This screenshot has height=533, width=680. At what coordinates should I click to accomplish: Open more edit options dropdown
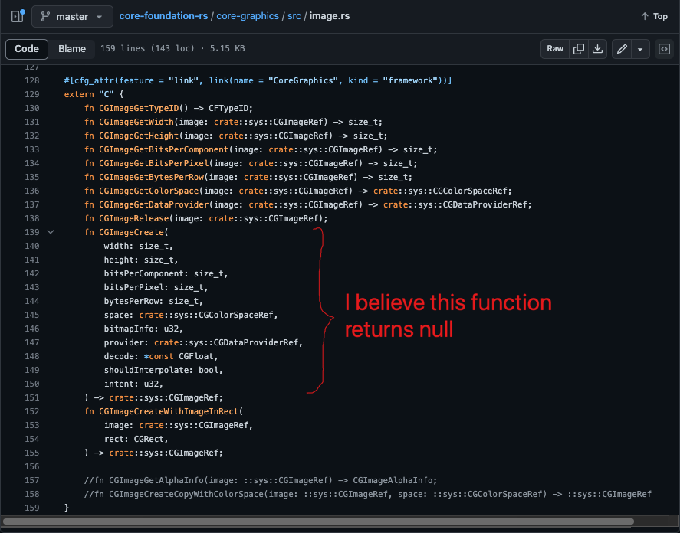pyautogui.click(x=640, y=49)
